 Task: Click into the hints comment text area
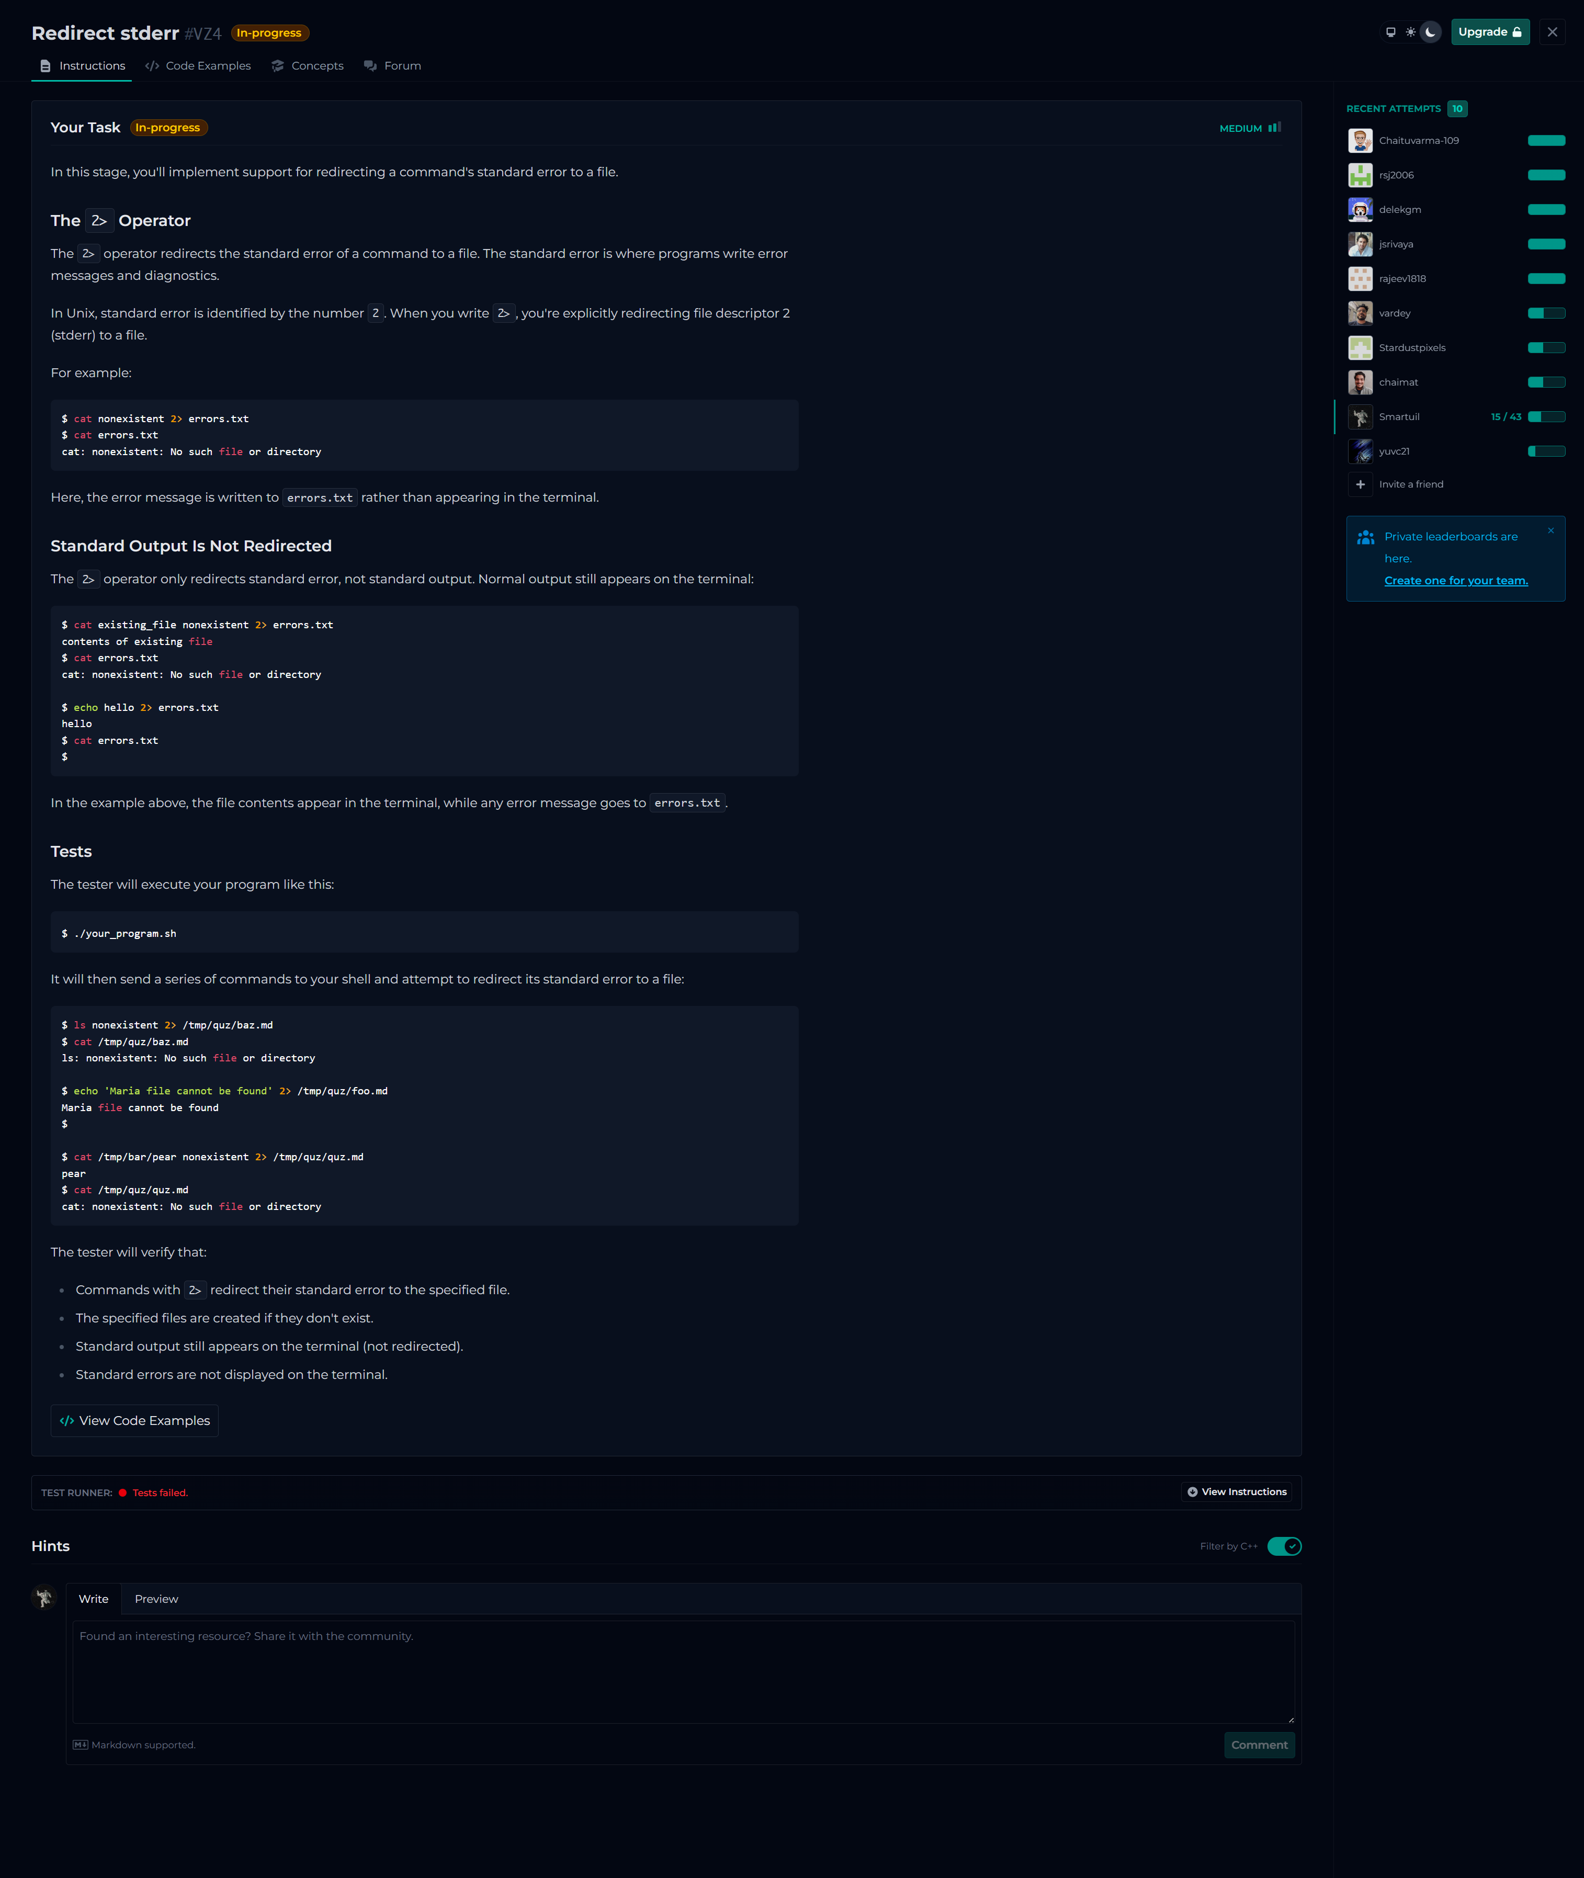click(x=683, y=1670)
